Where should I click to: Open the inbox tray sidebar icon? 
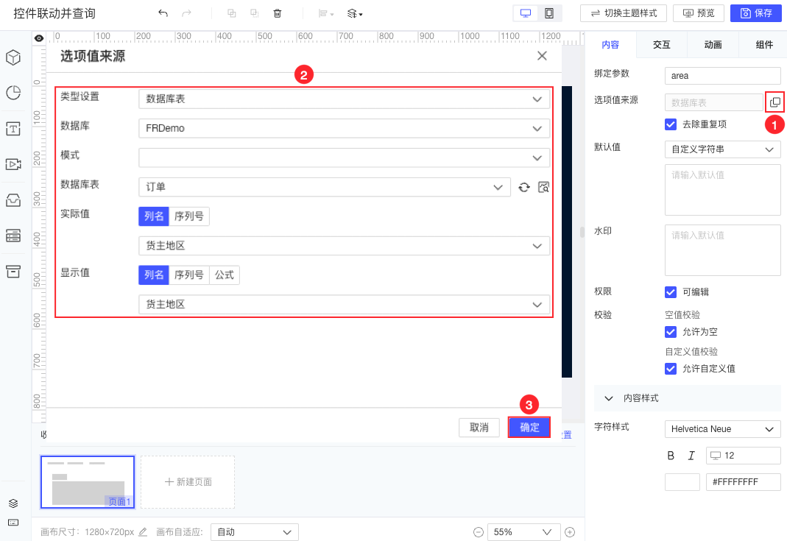[13, 200]
